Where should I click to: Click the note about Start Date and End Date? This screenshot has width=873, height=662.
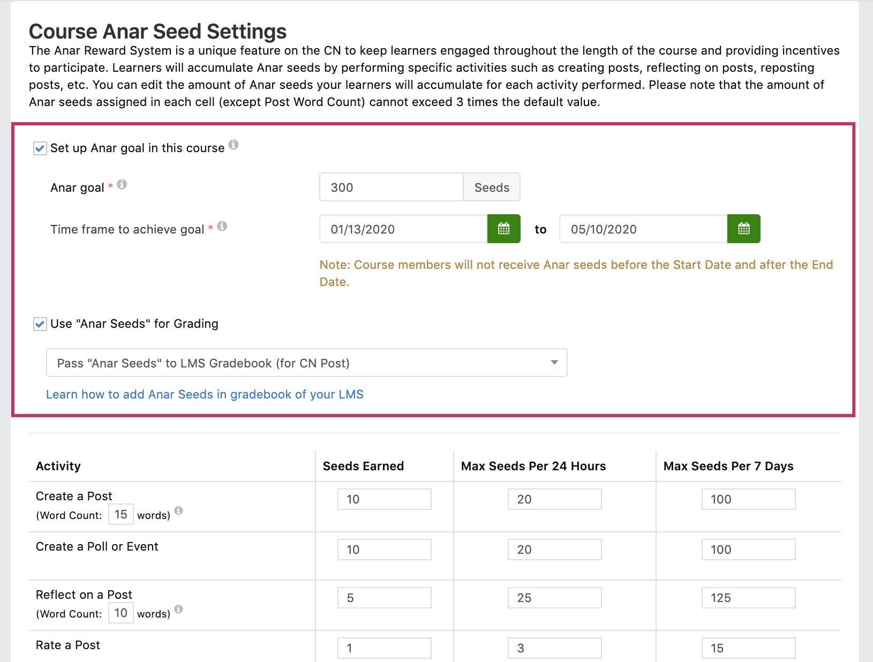(576, 273)
